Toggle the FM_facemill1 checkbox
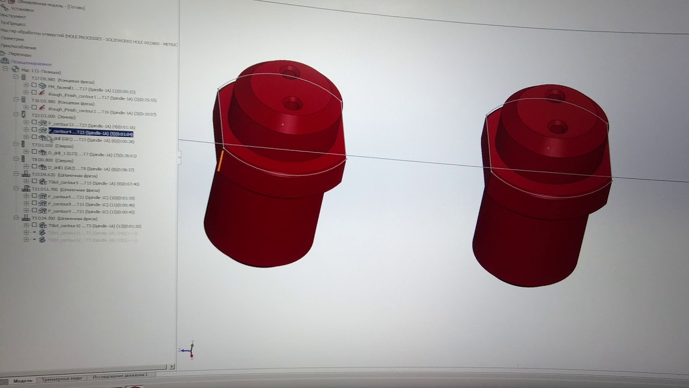Screen dimensions: 689x388 [x=34, y=86]
